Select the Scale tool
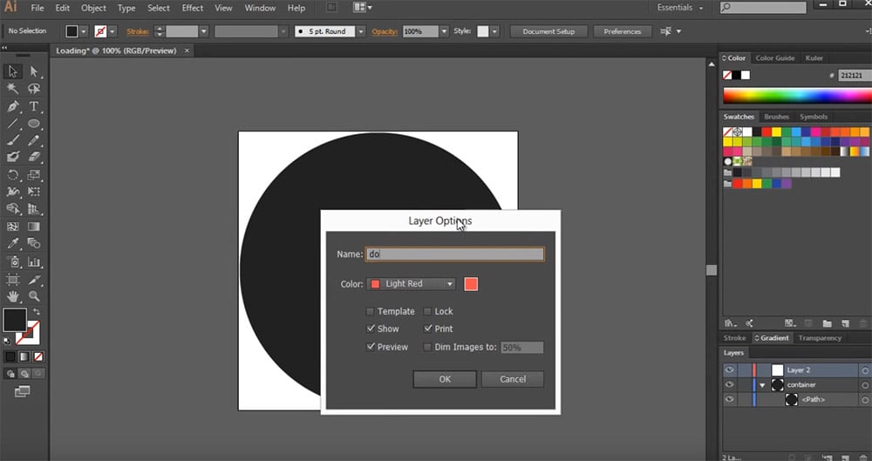 point(34,174)
